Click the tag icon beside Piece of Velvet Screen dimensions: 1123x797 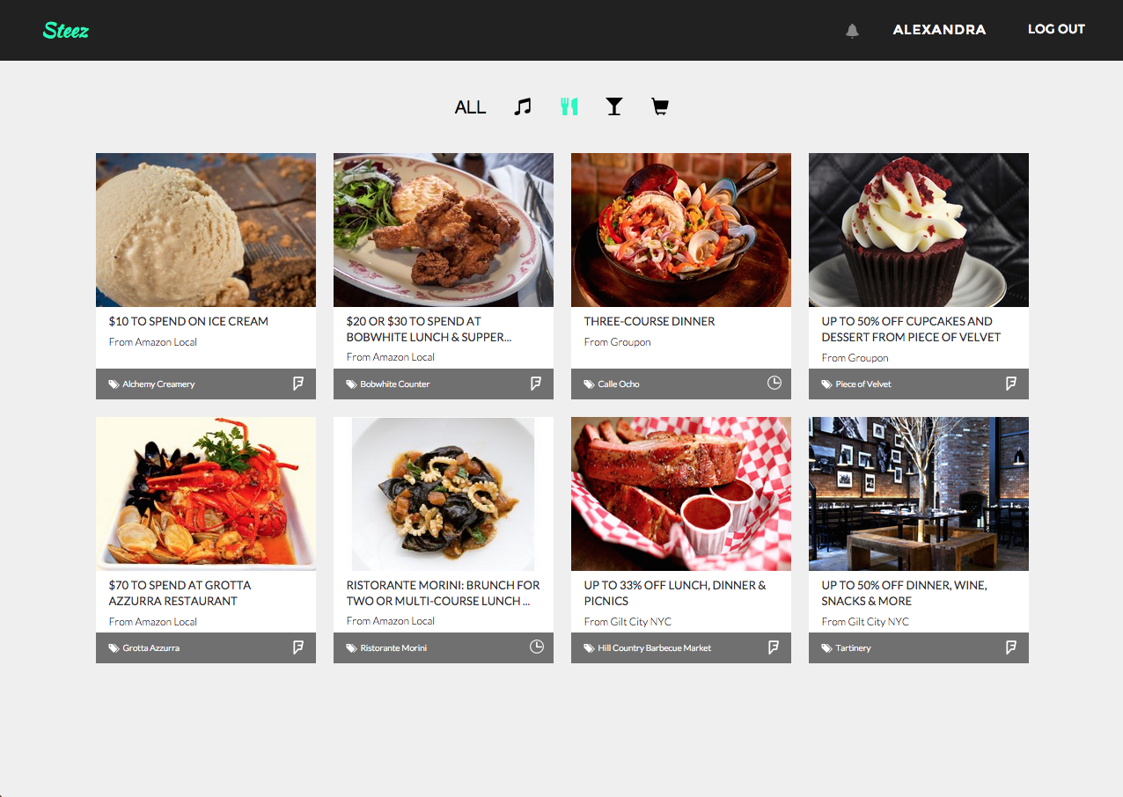pyautogui.click(x=826, y=384)
